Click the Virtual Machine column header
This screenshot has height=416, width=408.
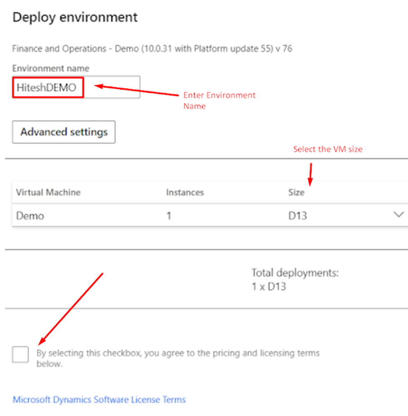48,192
